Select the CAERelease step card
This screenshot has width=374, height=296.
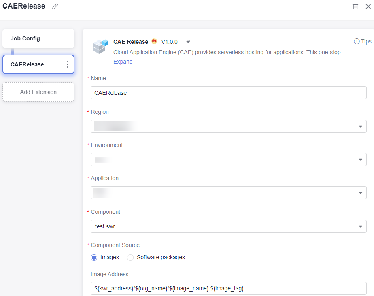(38, 64)
